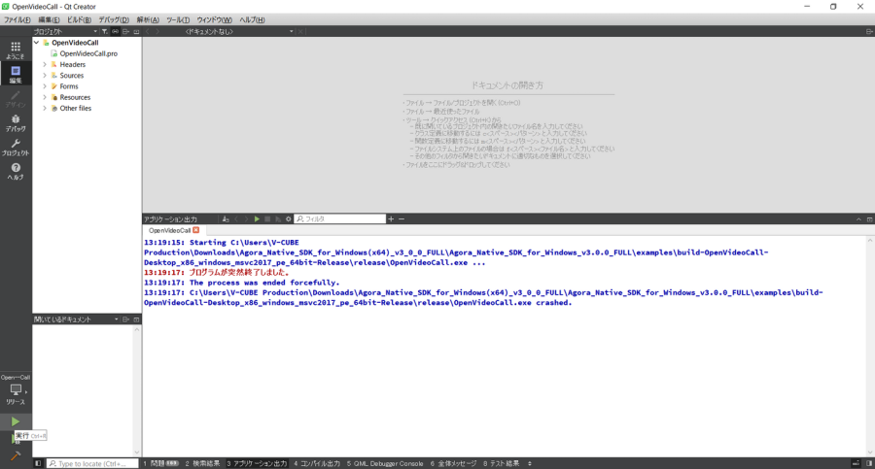Zoom out application output with minus
Screen dimensions: 875x469
pyautogui.click(x=402, y=219)
